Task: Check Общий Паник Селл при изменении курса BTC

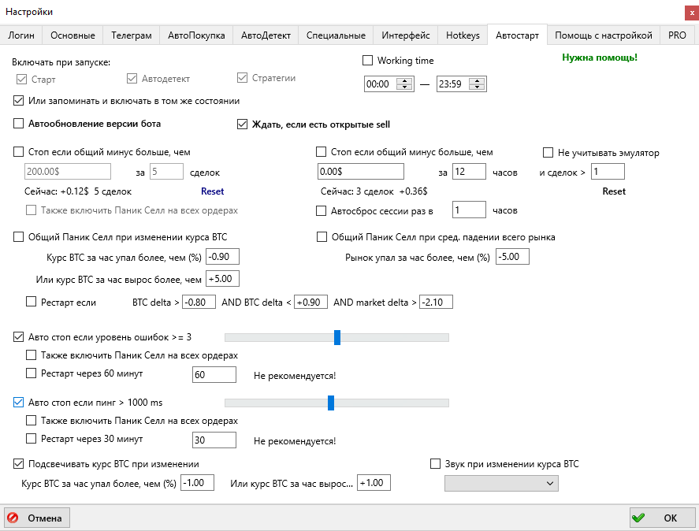Action: 18,236
